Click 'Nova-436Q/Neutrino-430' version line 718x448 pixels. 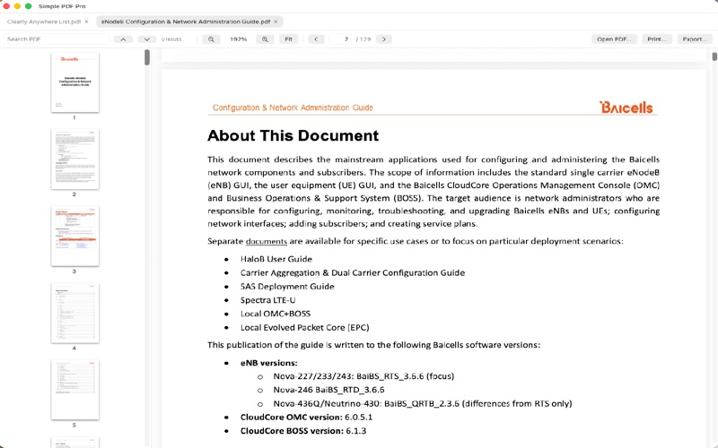point(423,404)
